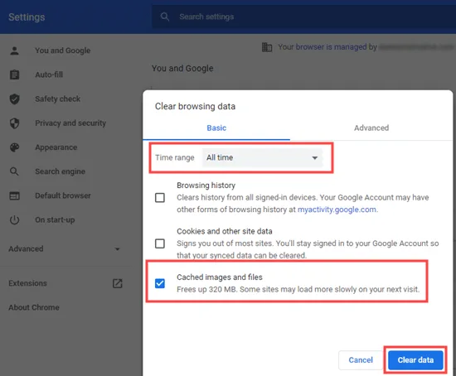Switch to the Advanced tab in the dialog
This screenshot has height=376, width=456.
[371, 128]
